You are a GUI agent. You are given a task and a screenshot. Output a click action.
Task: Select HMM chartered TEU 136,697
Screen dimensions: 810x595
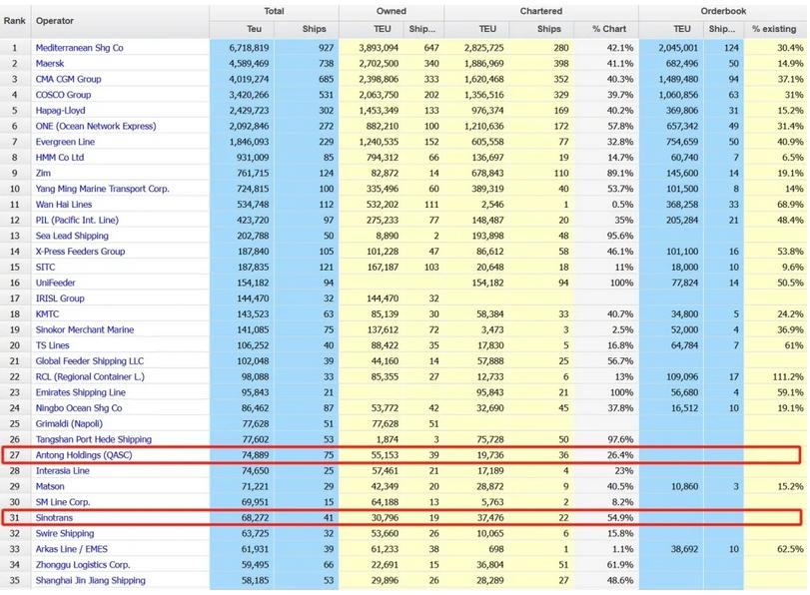click(x=487, y=158)
